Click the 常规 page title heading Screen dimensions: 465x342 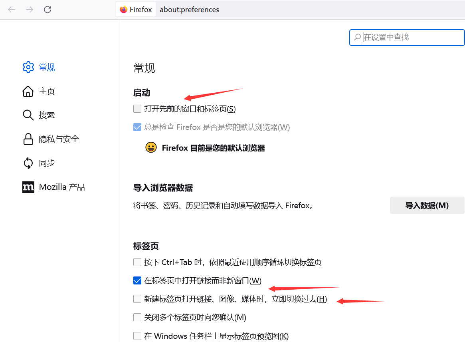click(144, 68)
